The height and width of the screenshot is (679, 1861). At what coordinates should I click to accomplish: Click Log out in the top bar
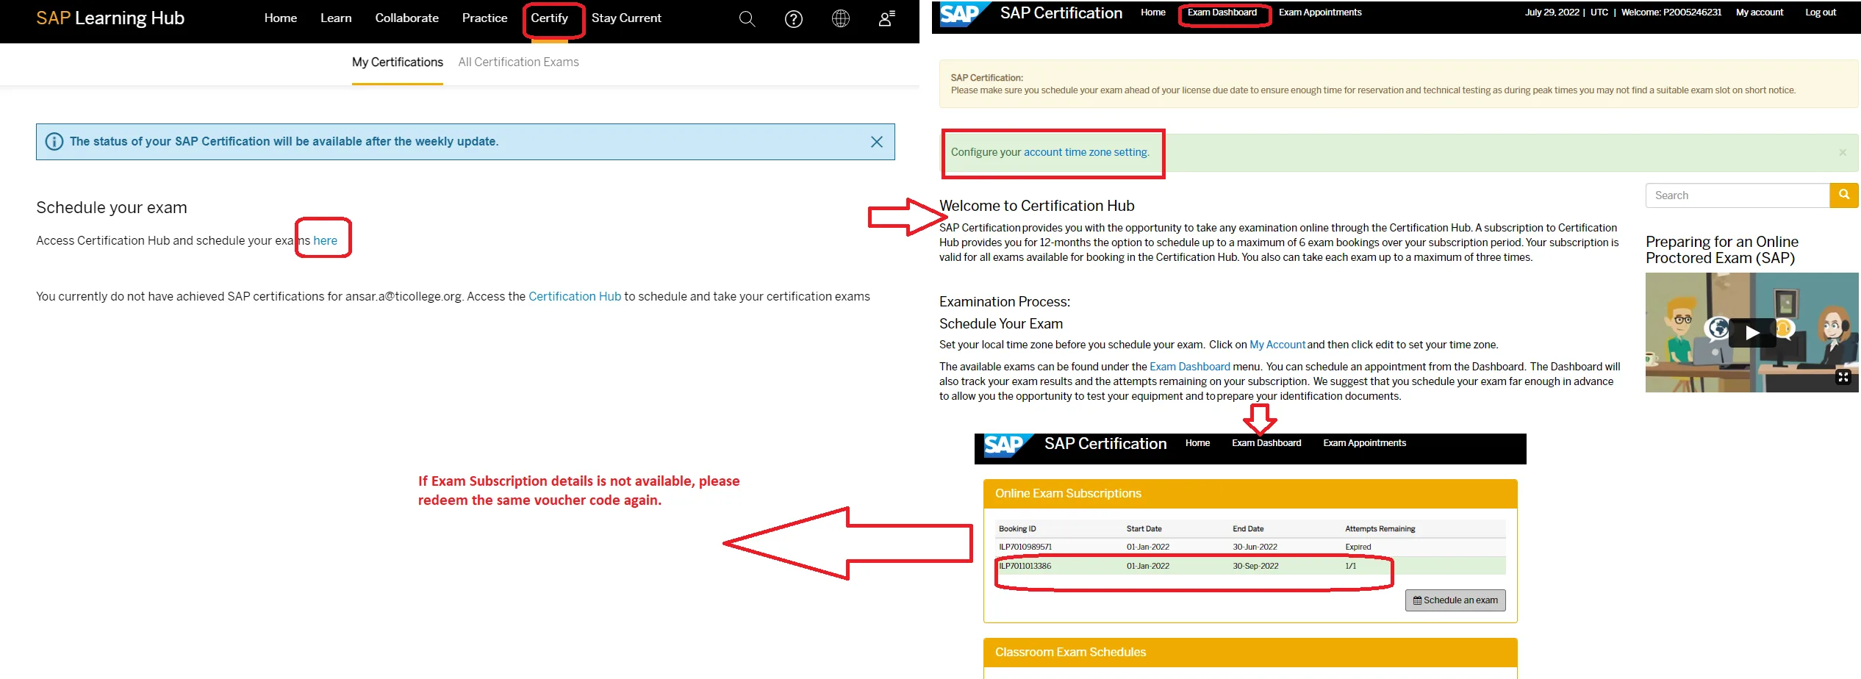pyautogui.click(x=1821, y=12)
